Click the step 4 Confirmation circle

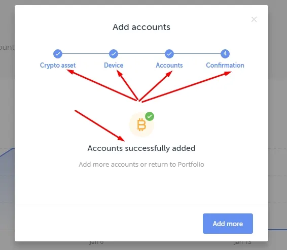[x=225, y=54]
